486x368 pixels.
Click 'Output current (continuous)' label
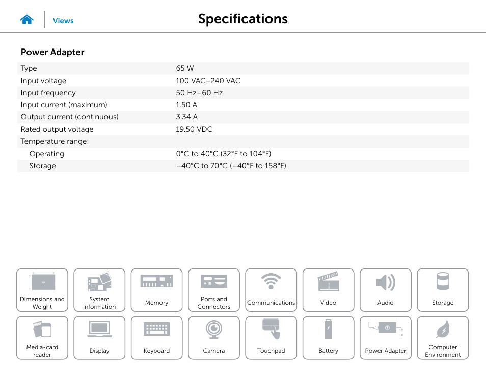pyautogui.click(x=69, y=117)
